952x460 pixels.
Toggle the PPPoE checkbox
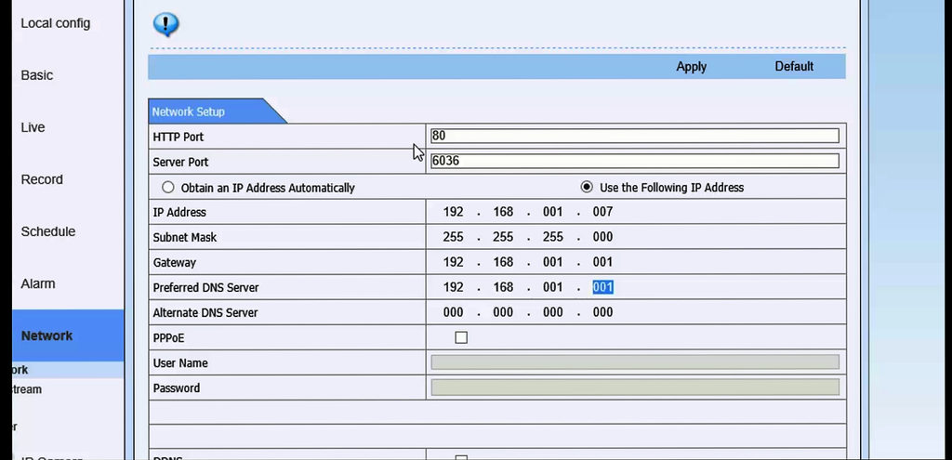(x=461, y=337)
